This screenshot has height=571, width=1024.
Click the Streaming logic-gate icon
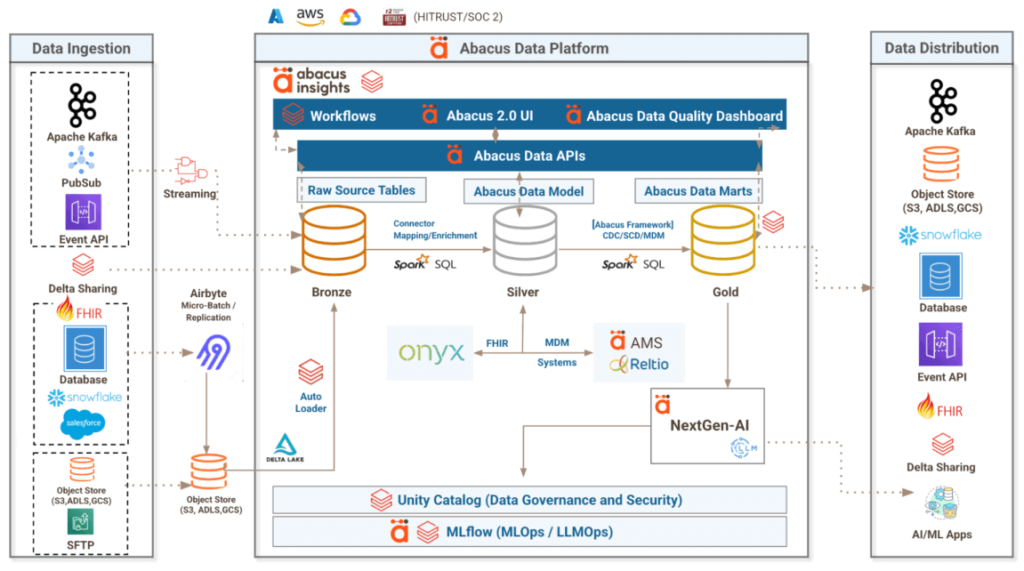[190, 171]
